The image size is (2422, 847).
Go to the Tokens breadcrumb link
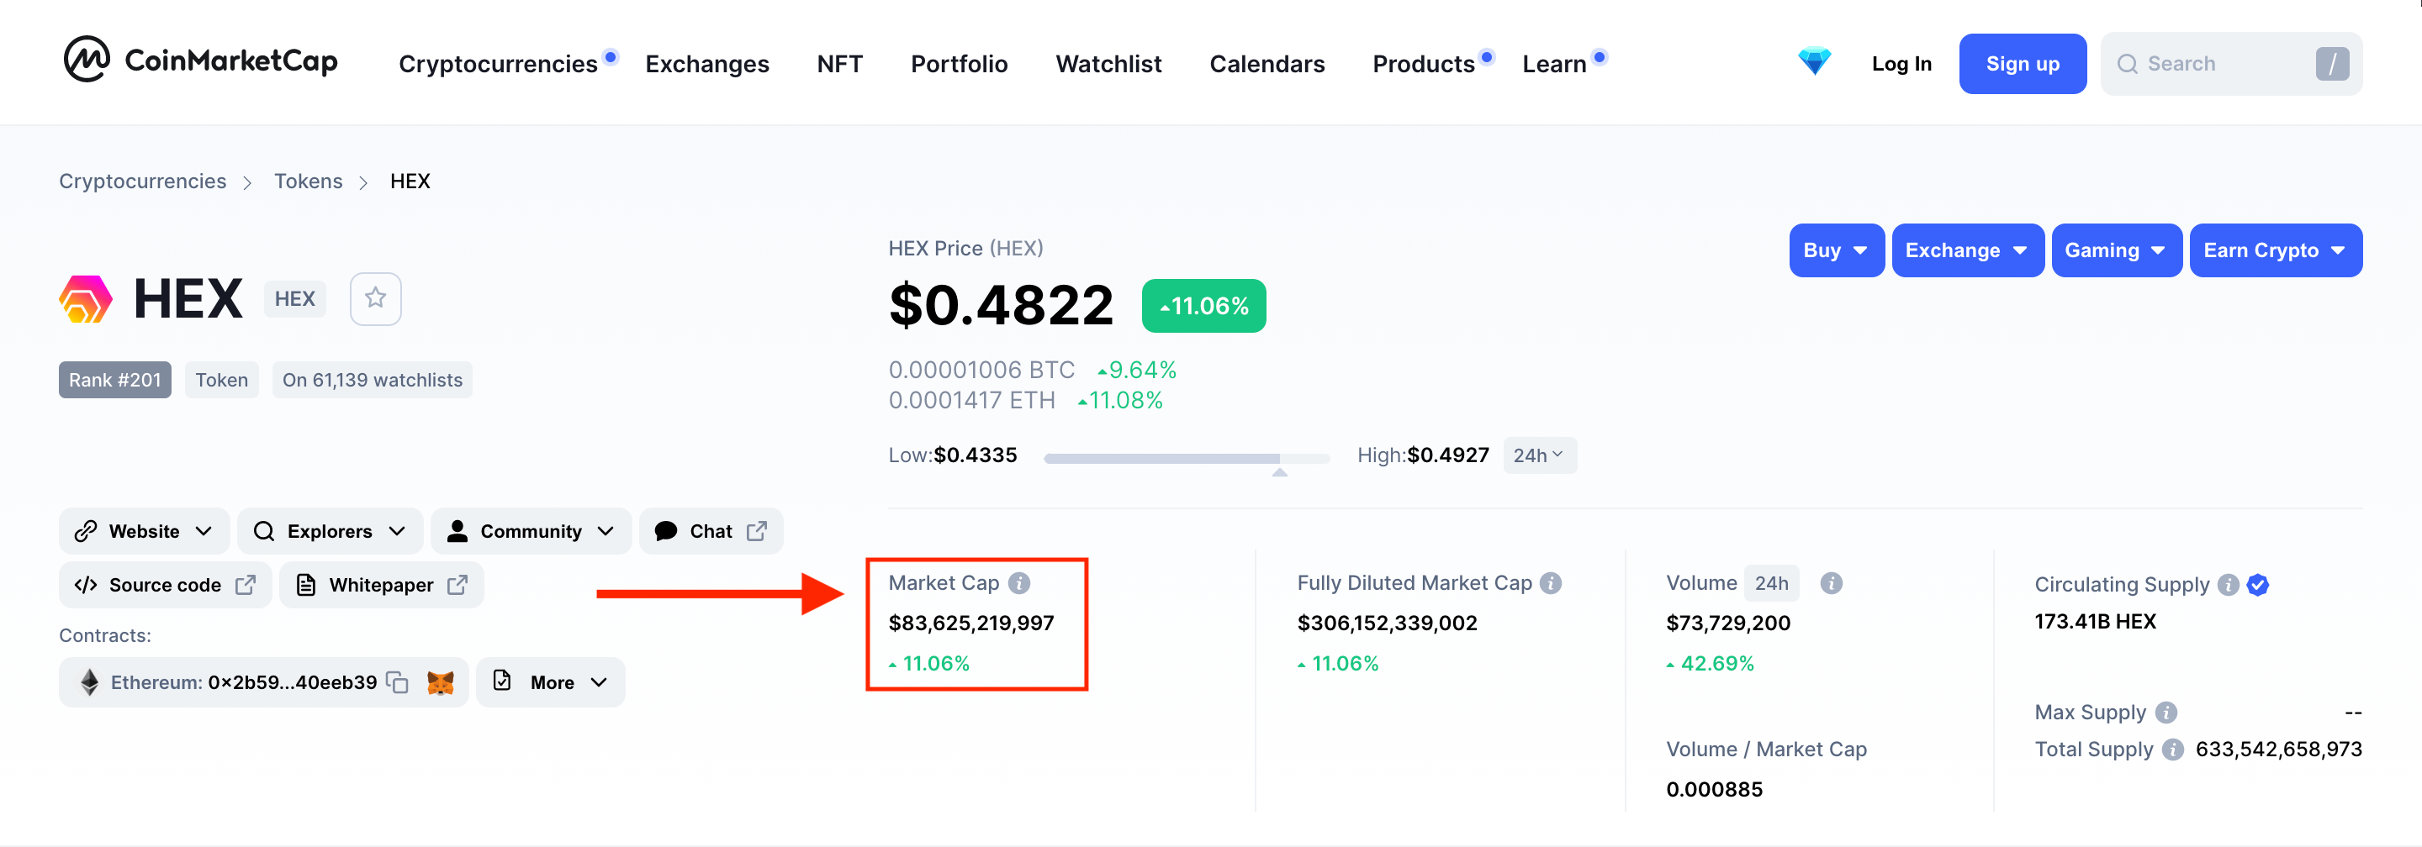tap(309, 181)
